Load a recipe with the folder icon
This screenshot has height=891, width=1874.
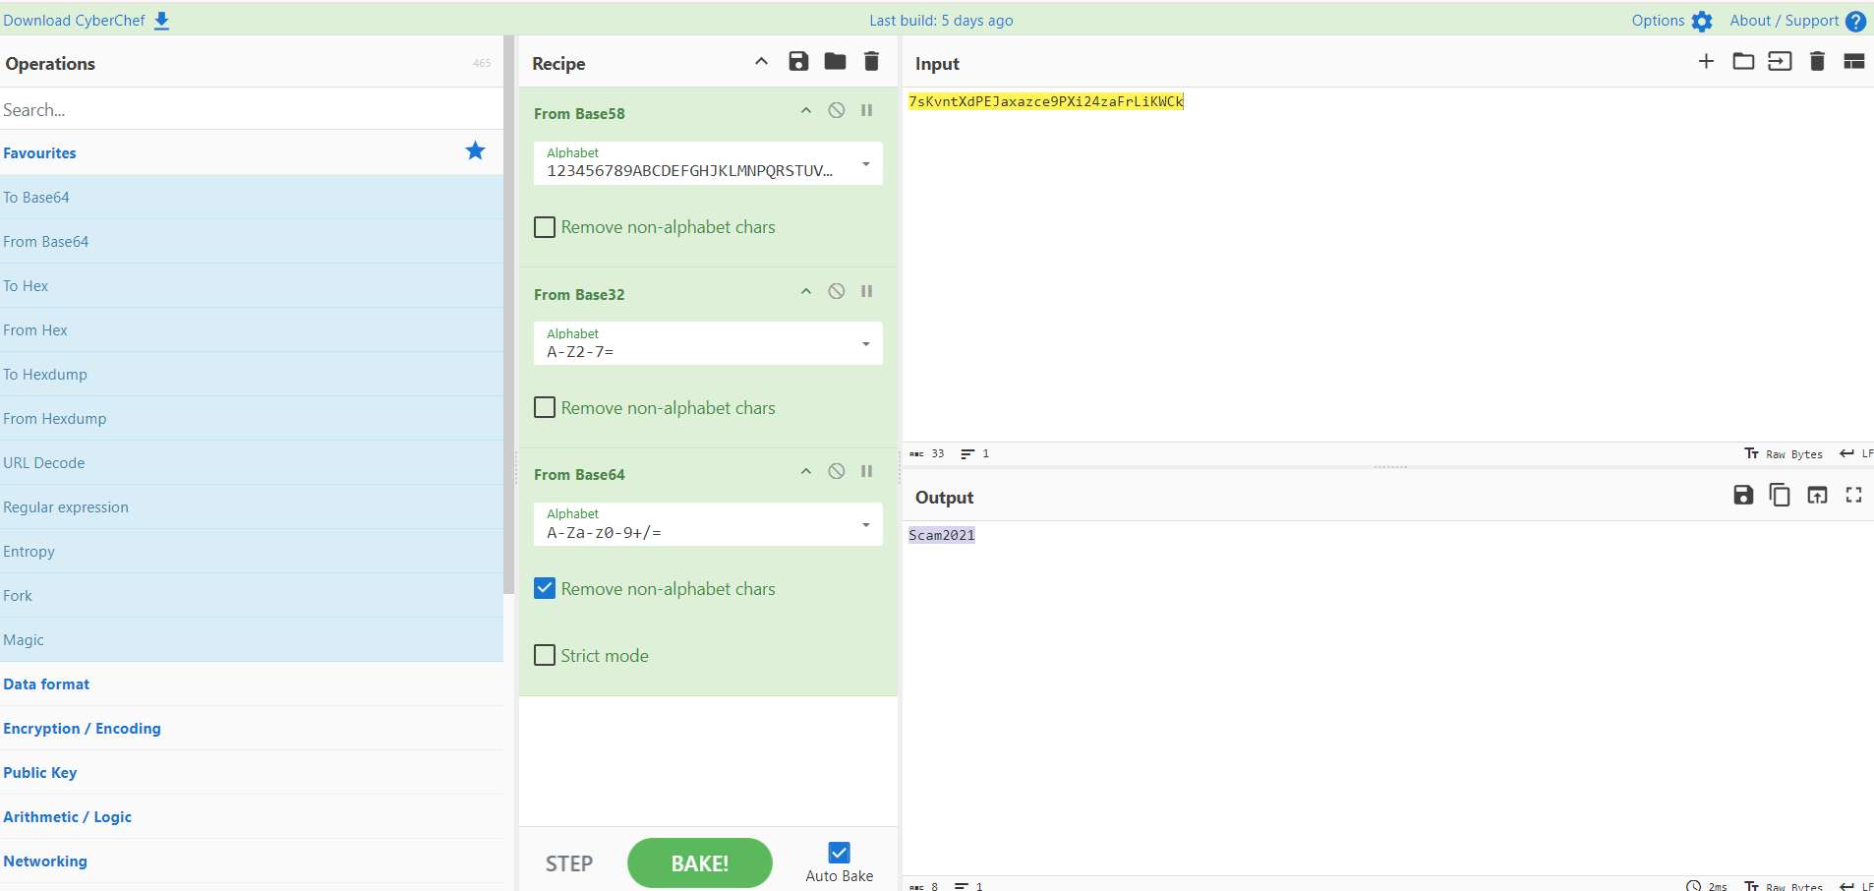coord(835,62)
